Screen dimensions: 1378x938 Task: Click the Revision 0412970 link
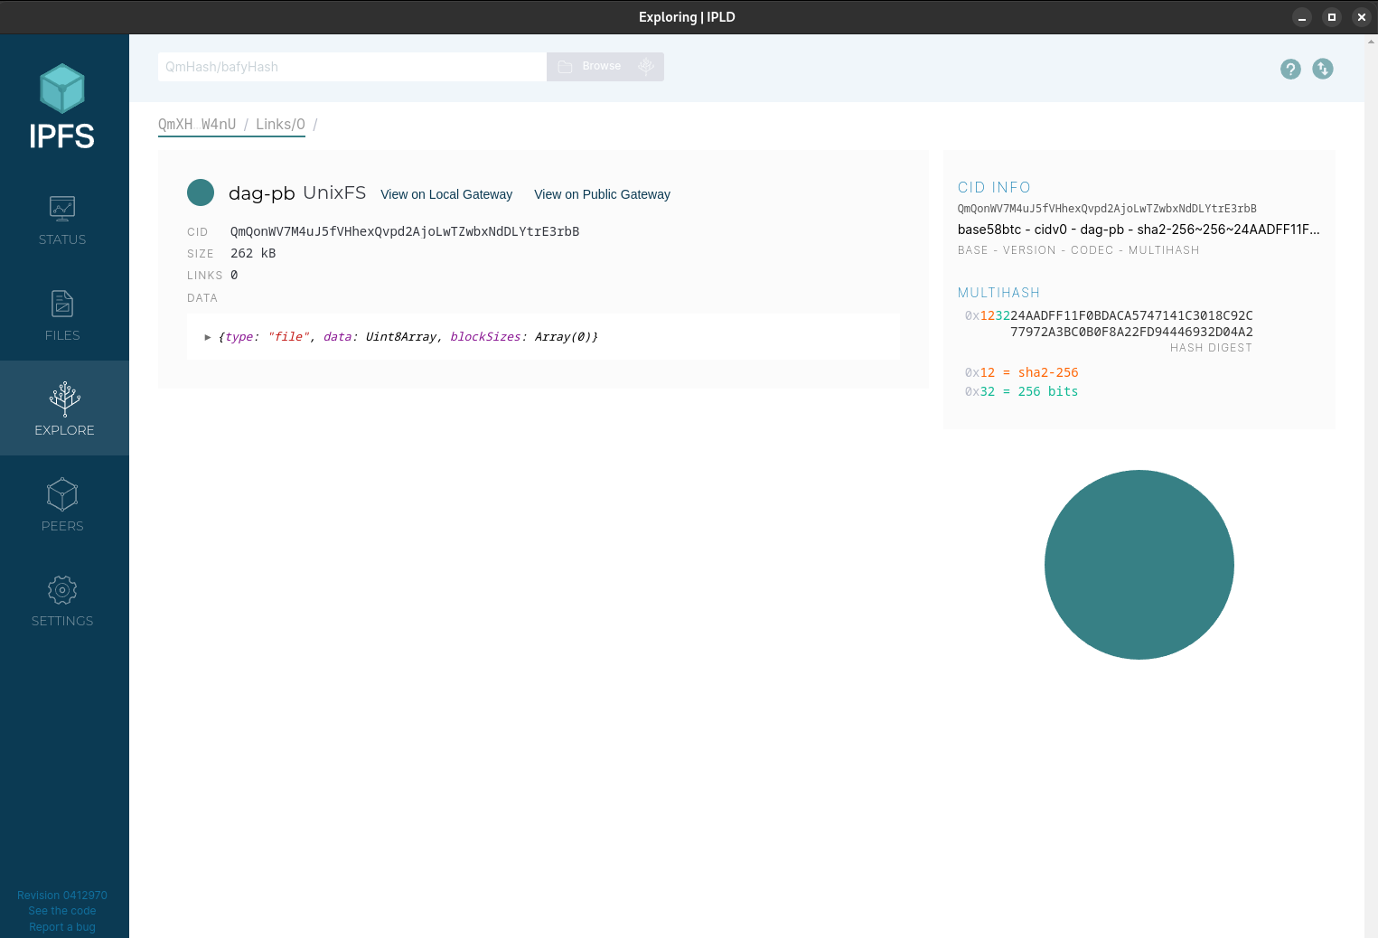(62, 896)
